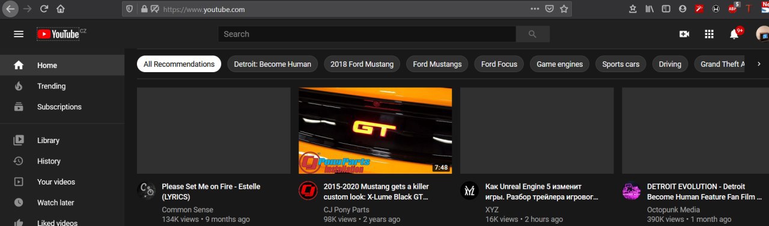
Task: Open History in the sidebar
Action: [x=62, y=161]
